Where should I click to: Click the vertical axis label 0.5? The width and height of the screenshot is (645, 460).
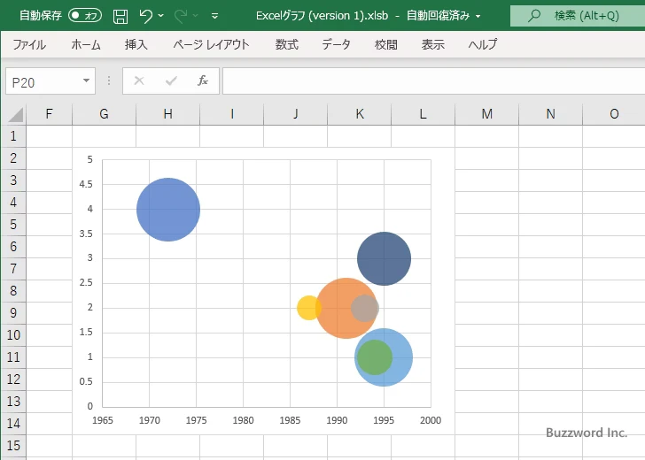click(86, 381)
